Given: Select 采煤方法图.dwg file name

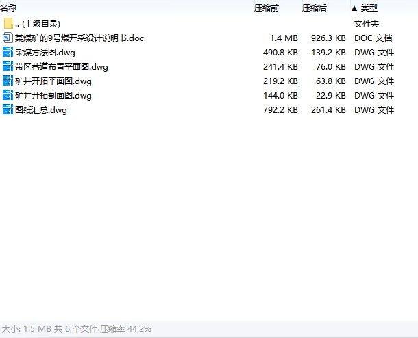Looking at the screenshot, I should [x=45, y=53].
